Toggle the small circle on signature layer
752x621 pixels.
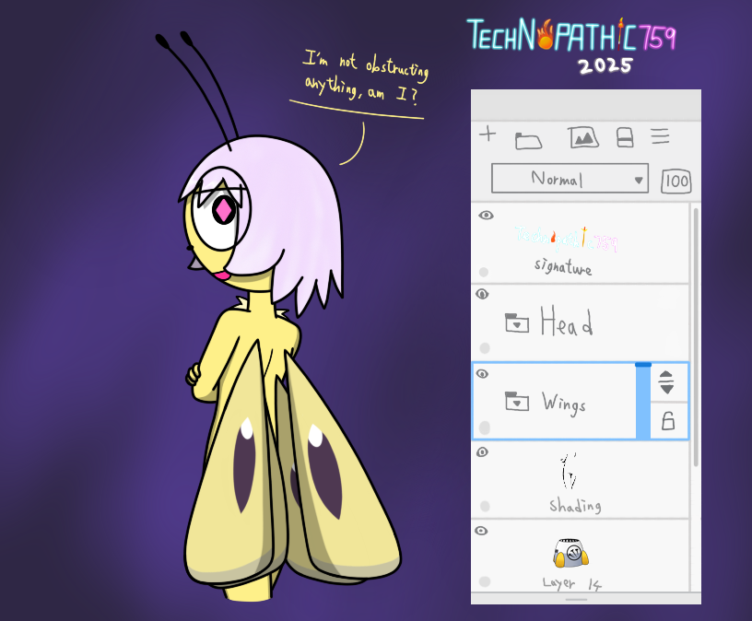[x=484, y=273]
